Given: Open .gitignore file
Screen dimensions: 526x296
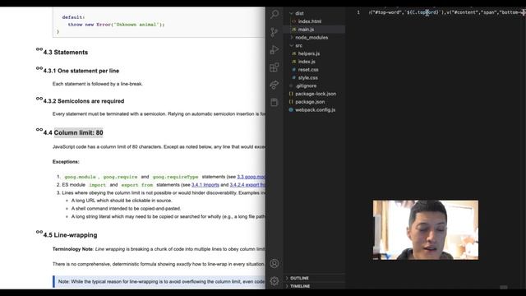Looking at the screenshot, I should tap(306, 86).
